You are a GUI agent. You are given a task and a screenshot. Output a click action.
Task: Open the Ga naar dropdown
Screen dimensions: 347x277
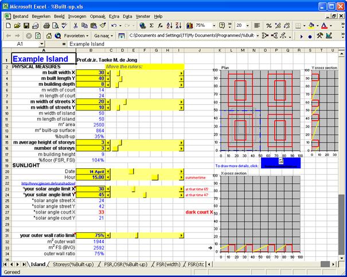pos(103,35)
